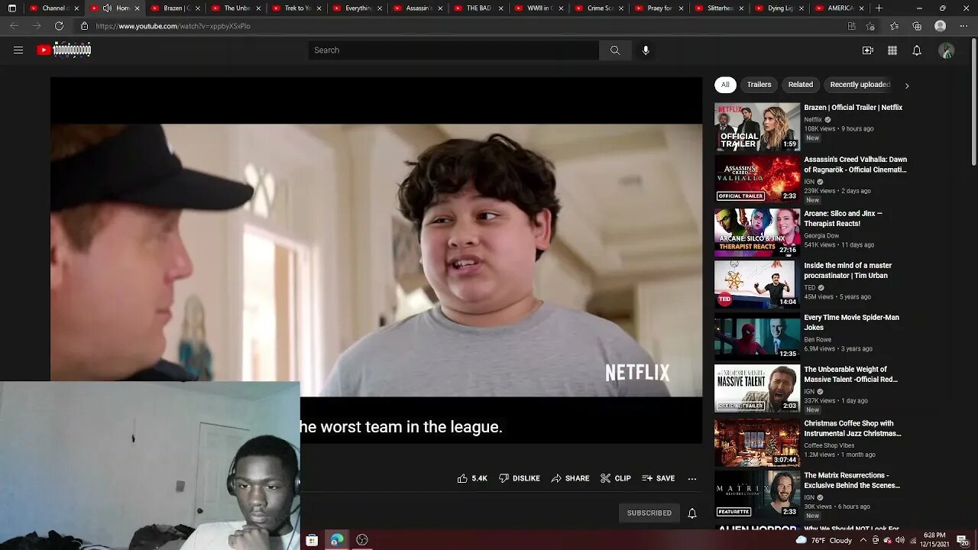Open The Matrix Resurrections video title

(852, 480)
